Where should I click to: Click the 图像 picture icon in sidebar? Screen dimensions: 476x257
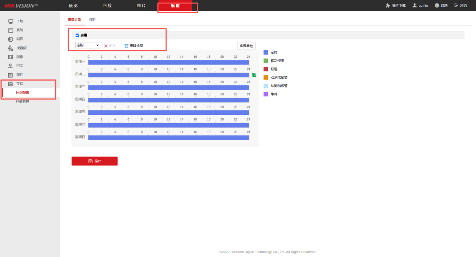[x=11, y=57]
